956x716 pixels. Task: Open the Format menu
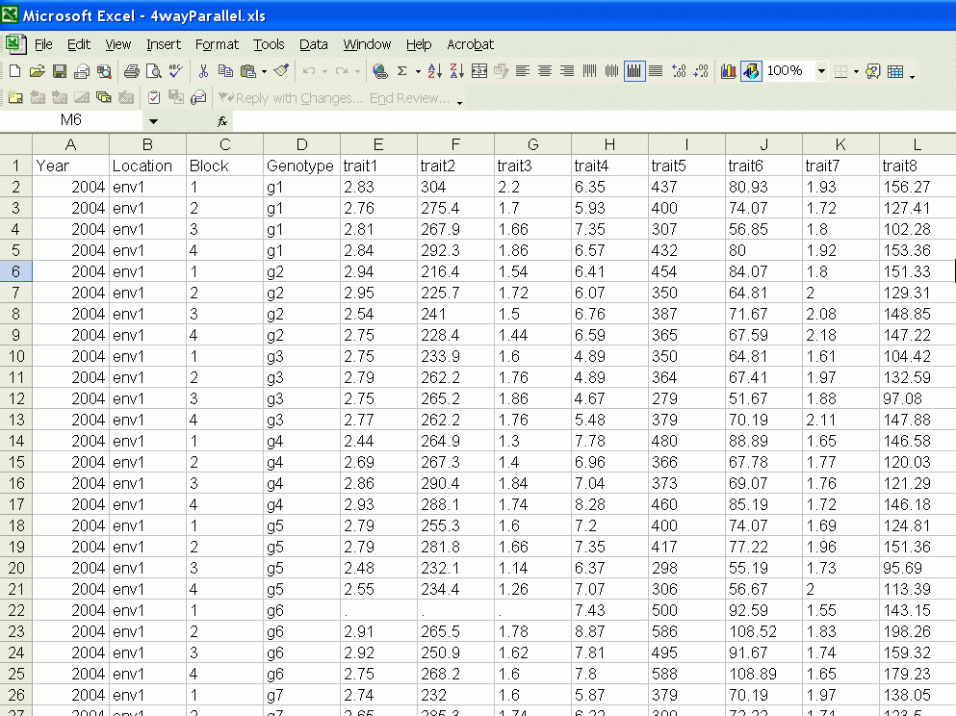pos(217,44)
